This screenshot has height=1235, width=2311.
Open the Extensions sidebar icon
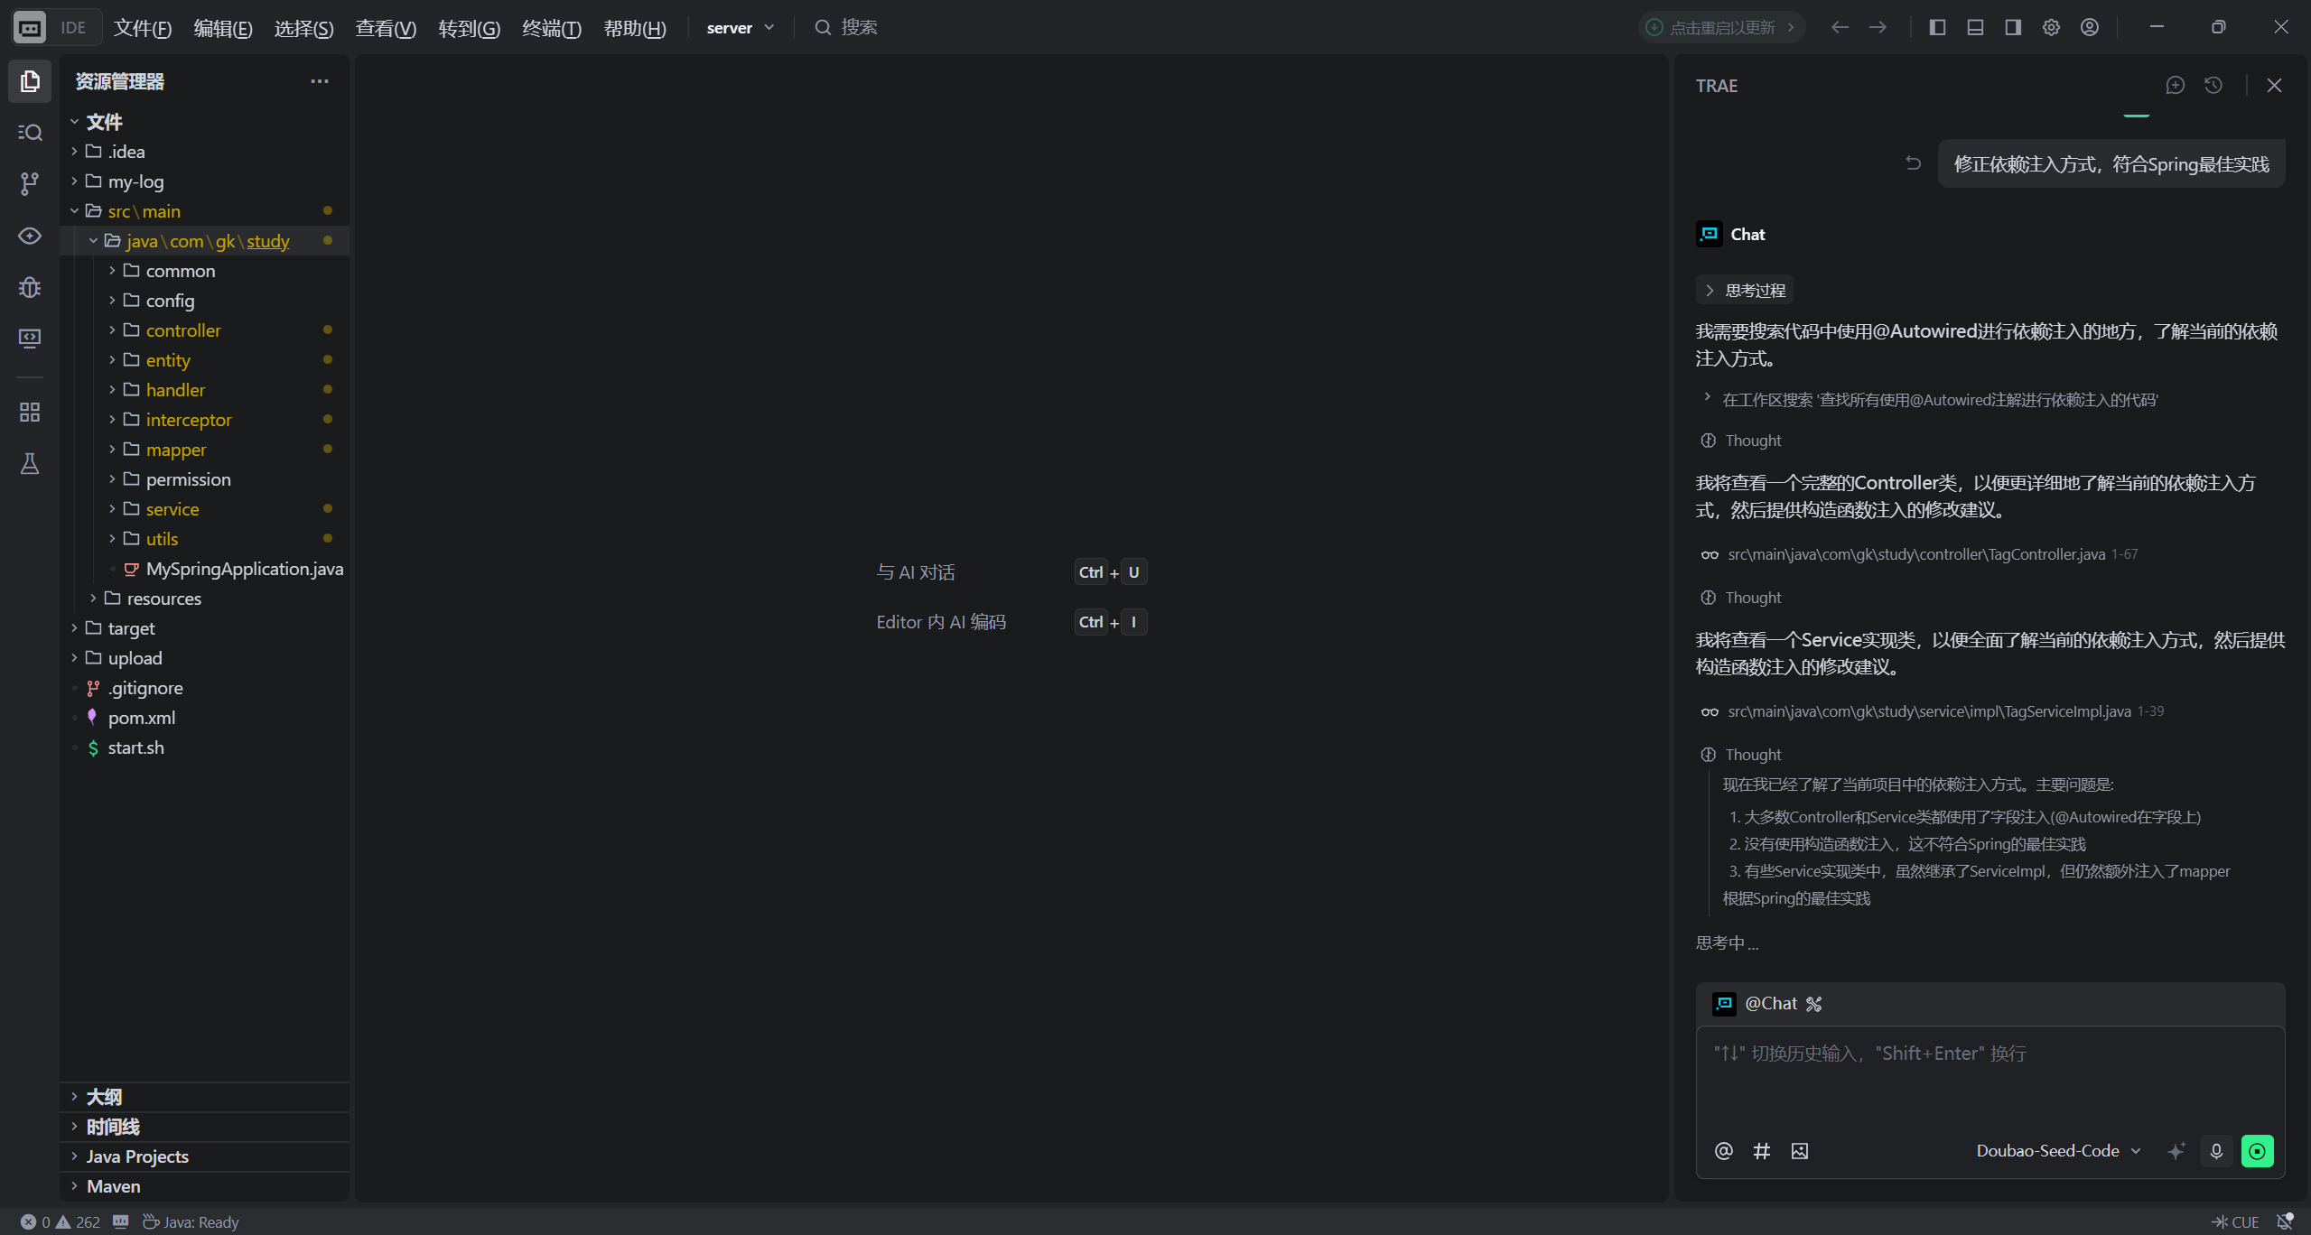[x=30, y=413]
